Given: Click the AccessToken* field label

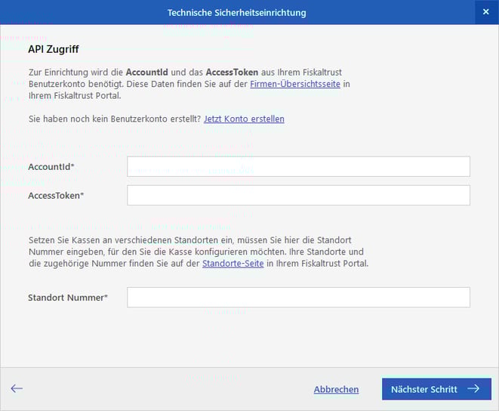Looking at the screenshot, I should 56,196.
